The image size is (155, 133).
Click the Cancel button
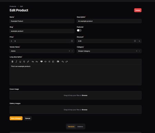pyautogui.click(x=28, y=118)
